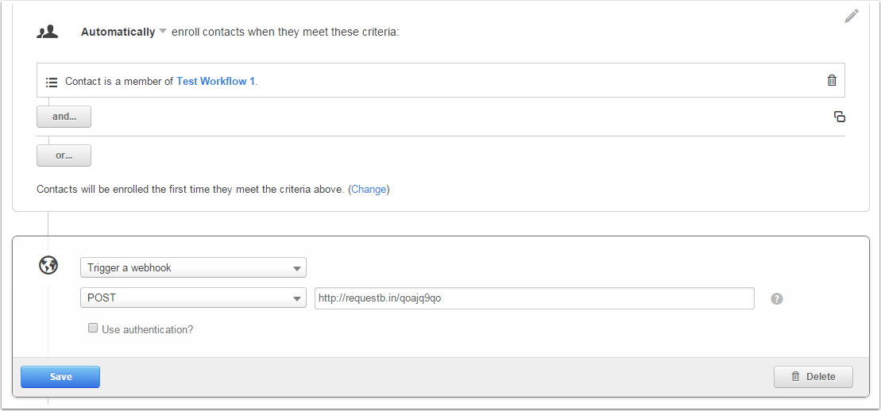Save the webhook action
The image size is (881, 411).
(x=60, y=377)
